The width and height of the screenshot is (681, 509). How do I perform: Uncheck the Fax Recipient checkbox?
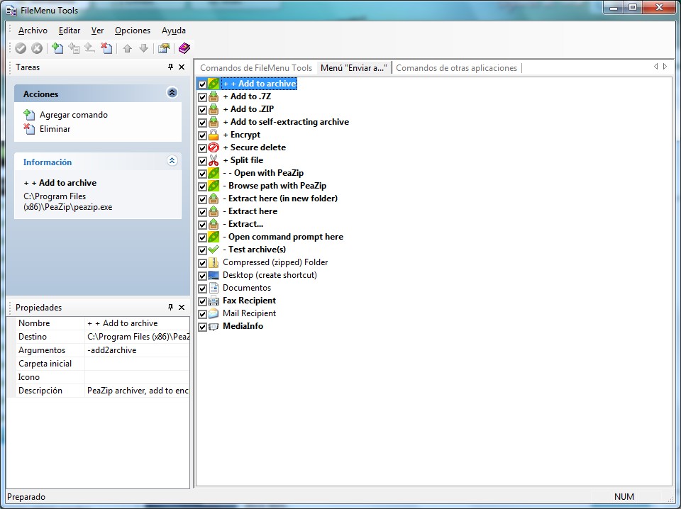click(202, 301)
